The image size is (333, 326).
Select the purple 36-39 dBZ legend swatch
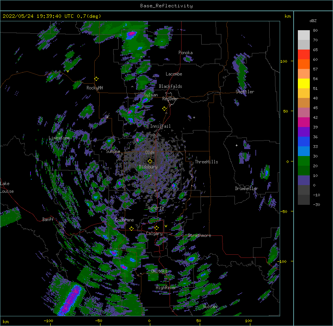pyautogui.click(x=304, y=132)
